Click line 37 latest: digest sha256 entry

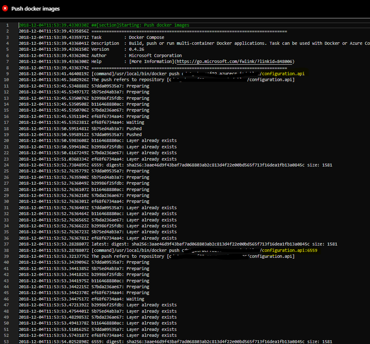coord(178,244)
